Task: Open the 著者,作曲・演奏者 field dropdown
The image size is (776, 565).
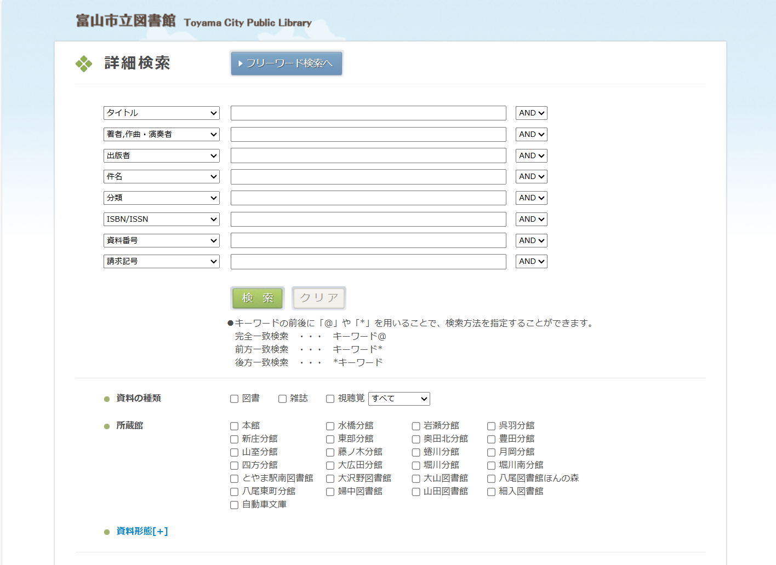Action: coord(161,134)
